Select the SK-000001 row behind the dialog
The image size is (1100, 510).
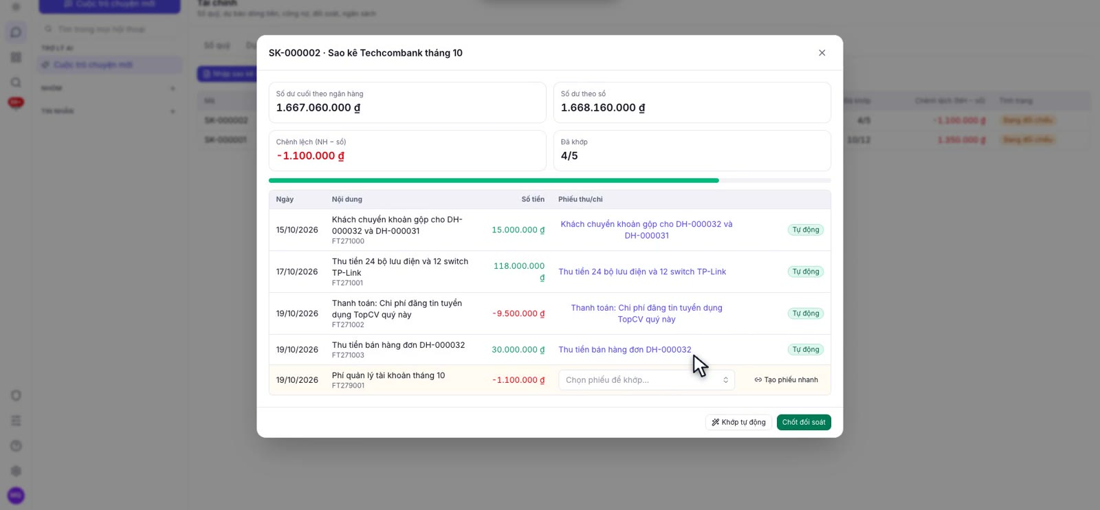click(x=643, y=140)
